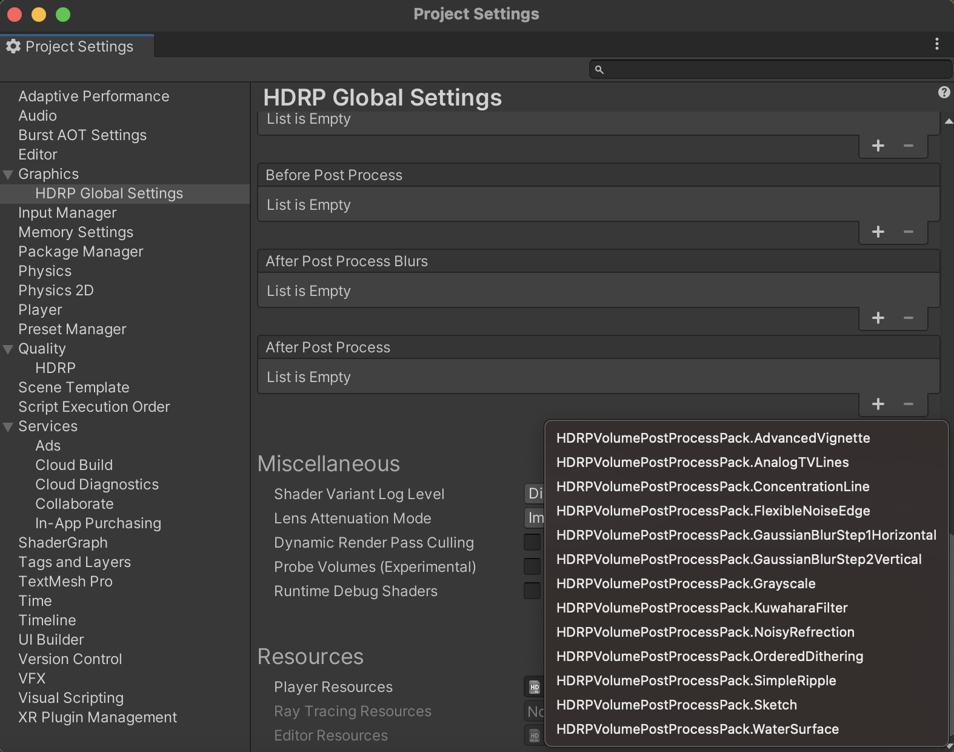The image size is (954, 752).
Task: Select GaussianBlurStep1Horizontal entry
Action: coord(746,535)
